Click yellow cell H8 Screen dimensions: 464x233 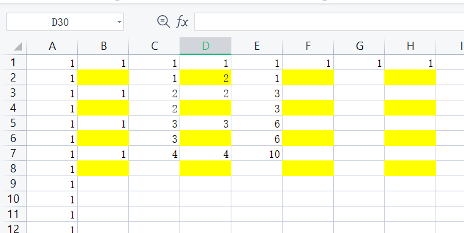[x=410, y=168]
